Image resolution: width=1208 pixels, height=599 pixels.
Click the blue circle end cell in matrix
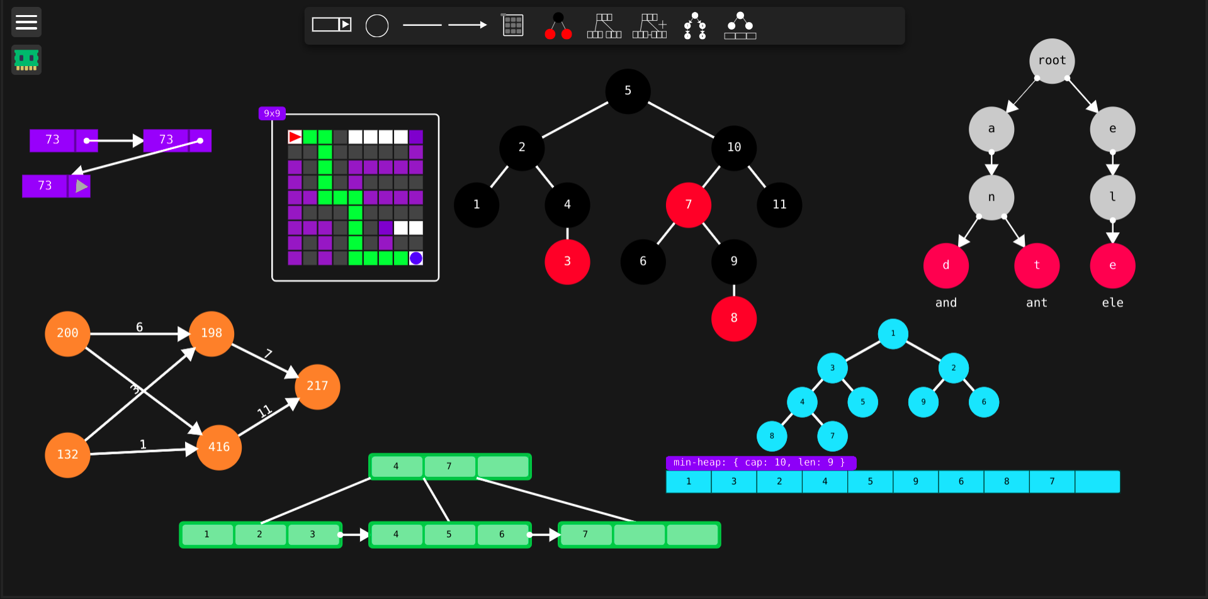[x=416, y=258]
